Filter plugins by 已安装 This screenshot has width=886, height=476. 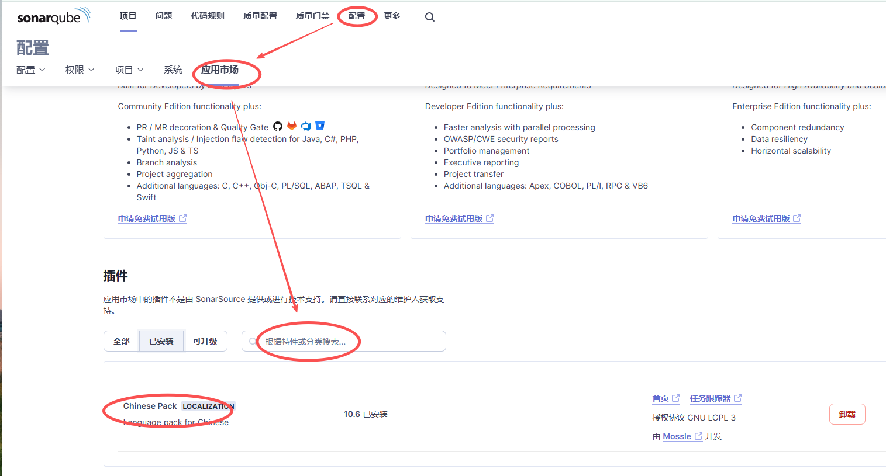[x=161, y=341]
